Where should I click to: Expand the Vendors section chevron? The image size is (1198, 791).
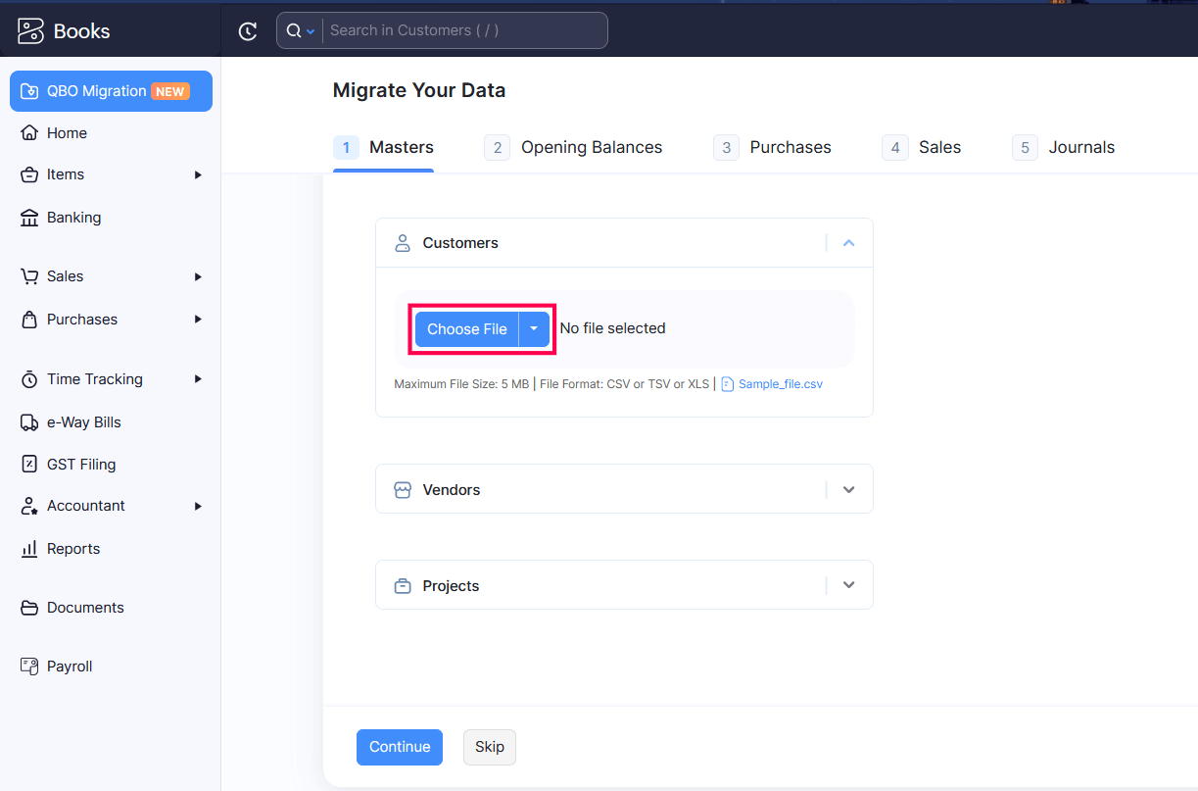click(x=848, y=489)
